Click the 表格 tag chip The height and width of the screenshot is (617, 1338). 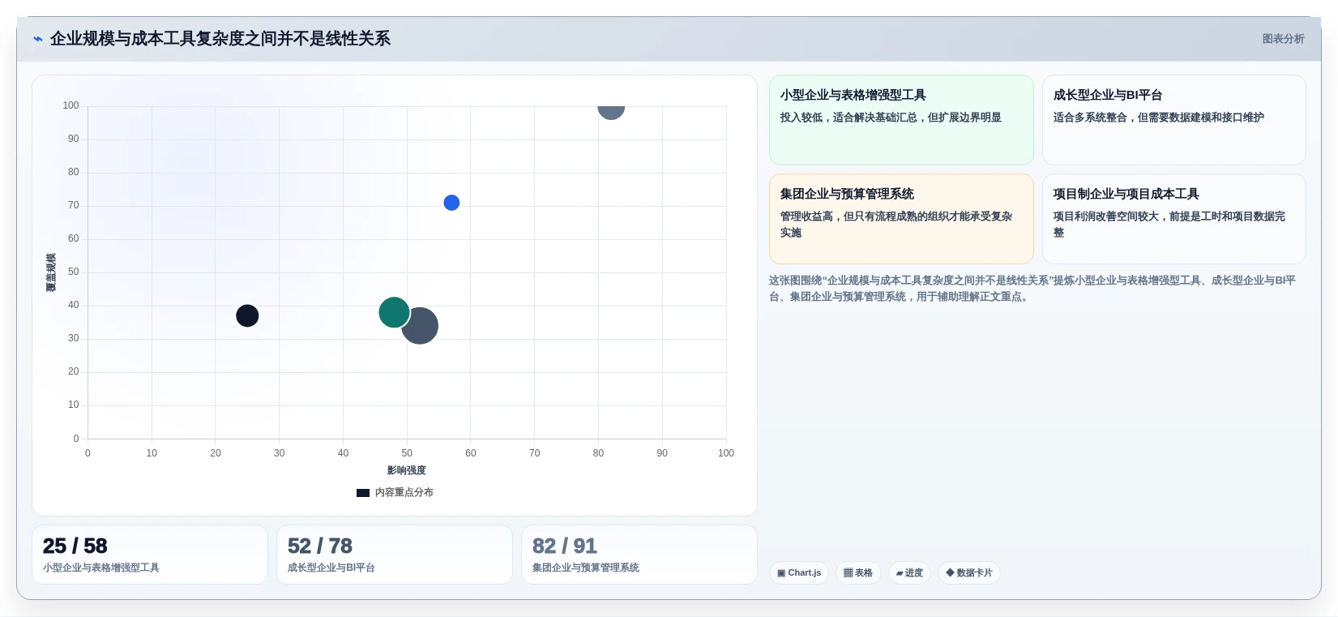pos(858,572)
